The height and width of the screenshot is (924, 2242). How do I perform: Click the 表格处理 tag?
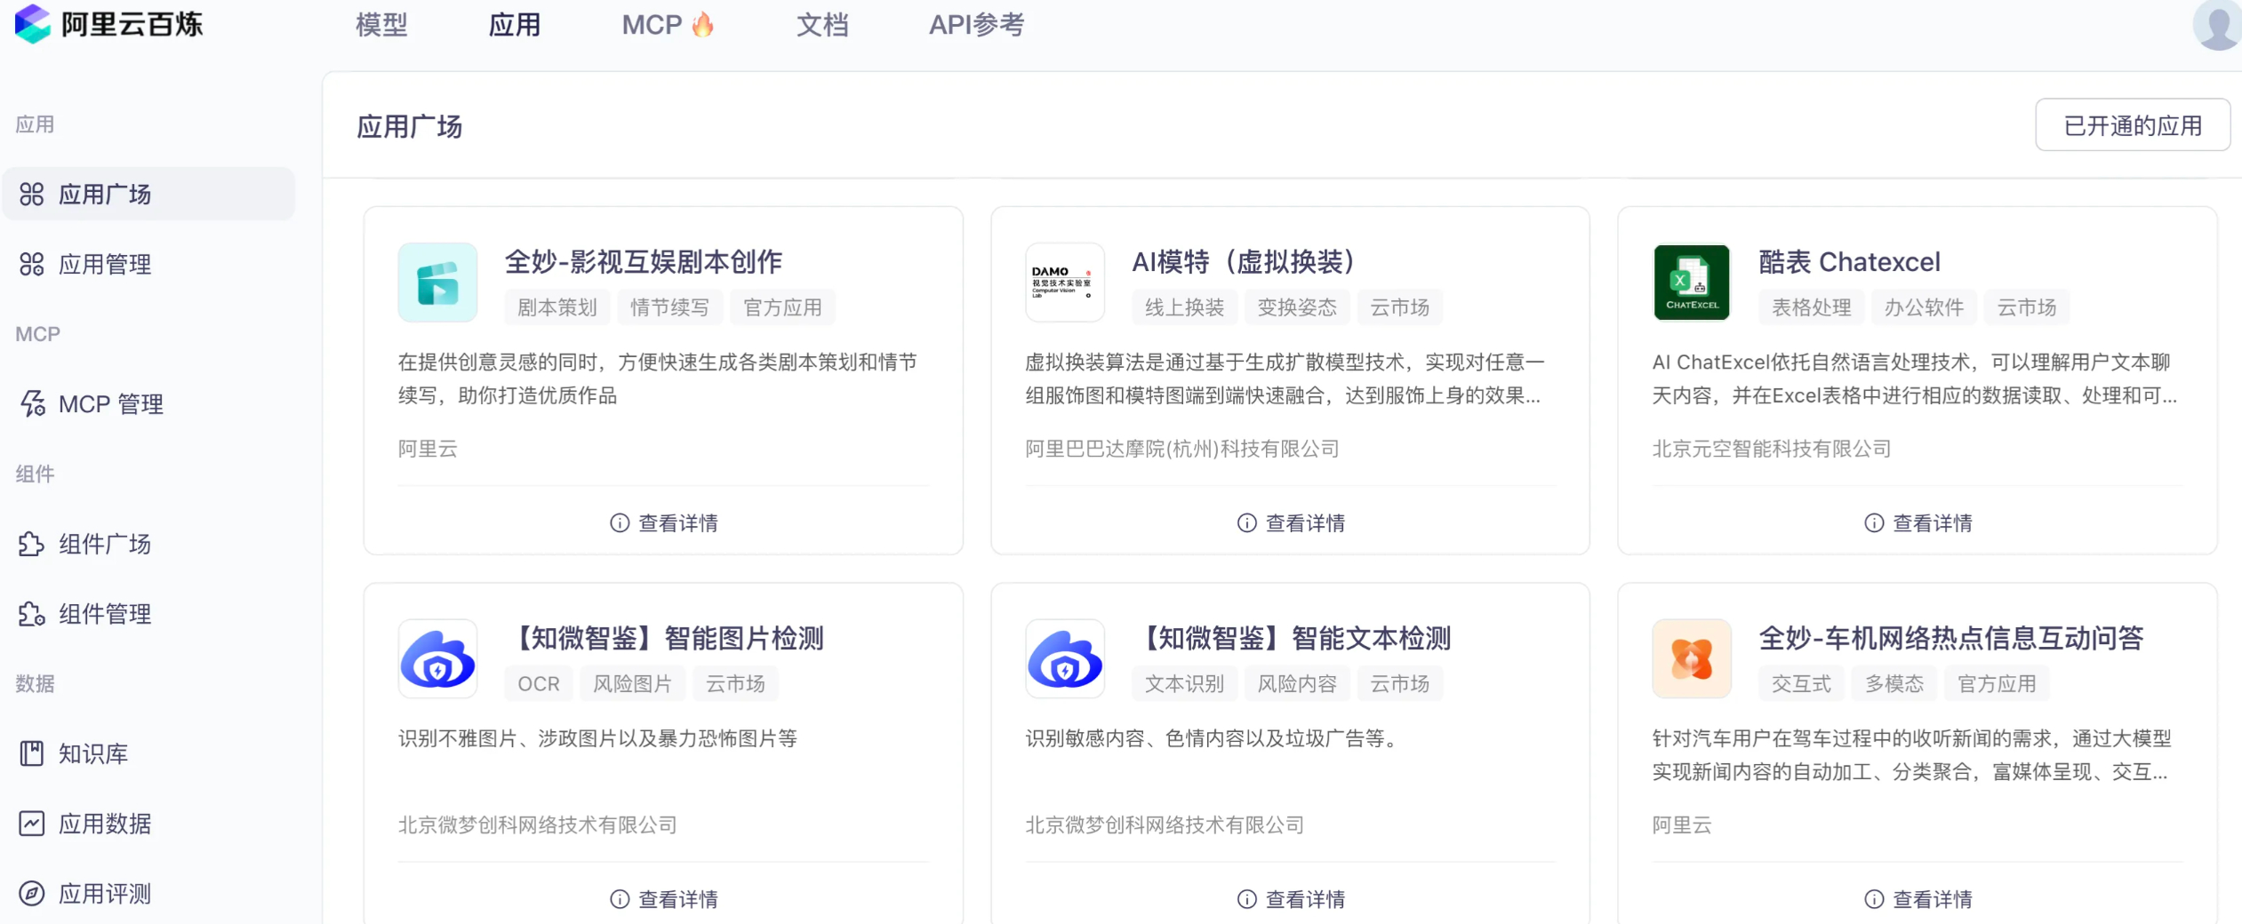pyautogui.click(x=1812, y=307)
